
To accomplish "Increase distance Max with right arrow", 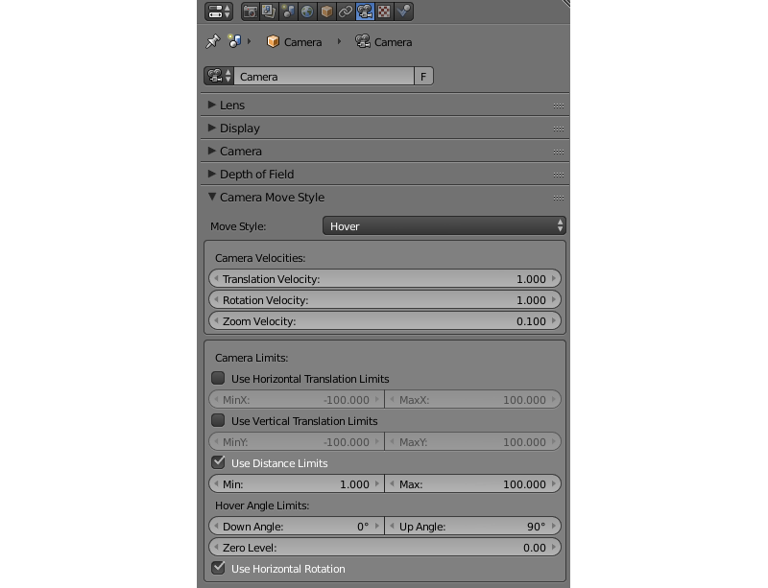I will (x=554, y=483).
